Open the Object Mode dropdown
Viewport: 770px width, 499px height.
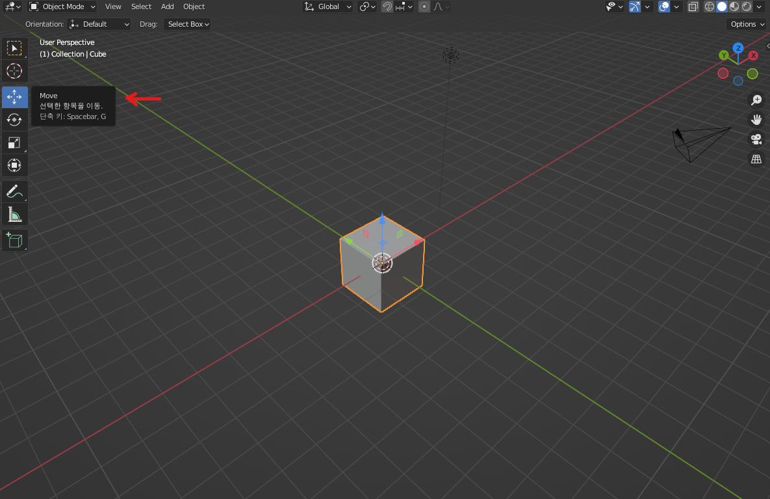(62, 7)
